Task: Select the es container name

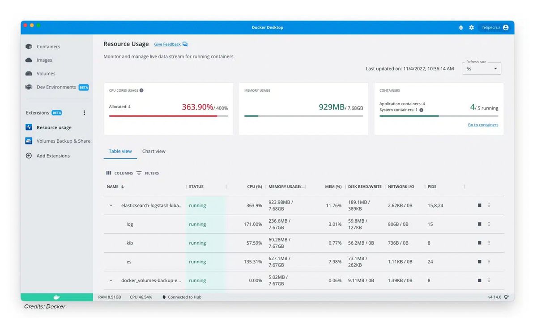Action: (129, 262)
